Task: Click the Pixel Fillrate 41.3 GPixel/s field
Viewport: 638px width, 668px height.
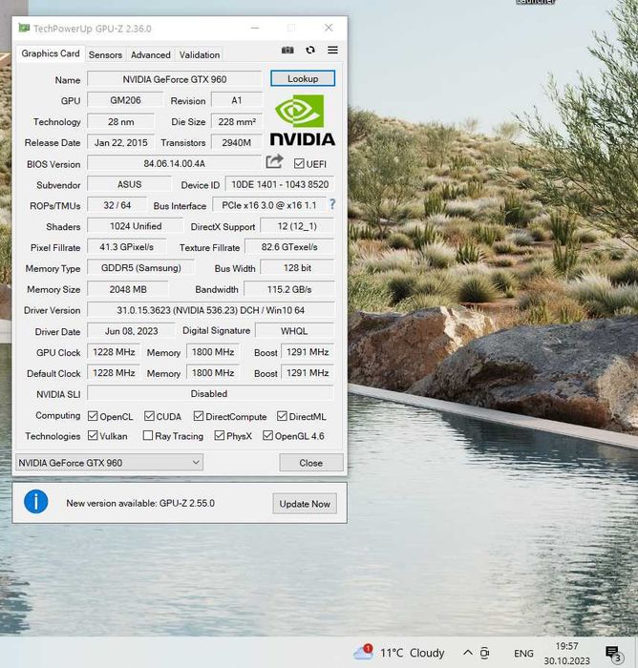Action: click(x=127, y=246)
